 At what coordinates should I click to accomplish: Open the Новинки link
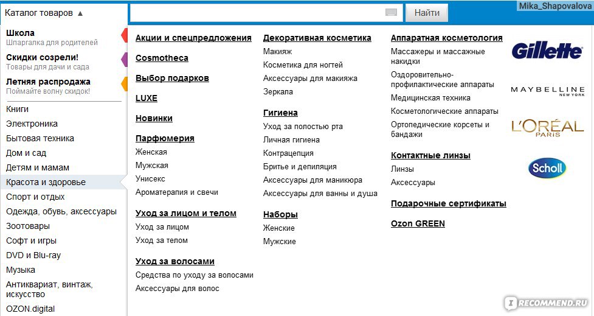click(154, 118)
